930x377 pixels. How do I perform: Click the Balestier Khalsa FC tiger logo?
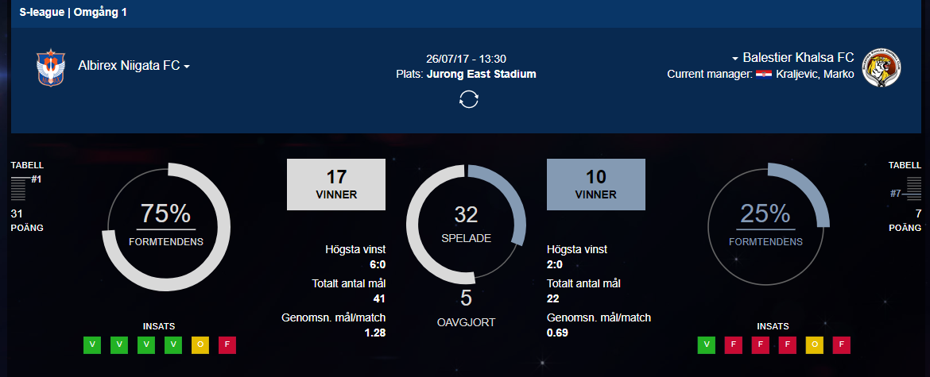click(x=882, y=67)
